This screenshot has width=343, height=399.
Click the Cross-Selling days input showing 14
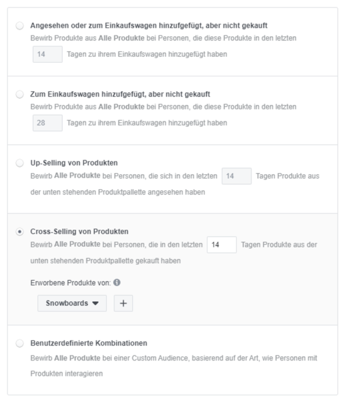tap(221, 245)
